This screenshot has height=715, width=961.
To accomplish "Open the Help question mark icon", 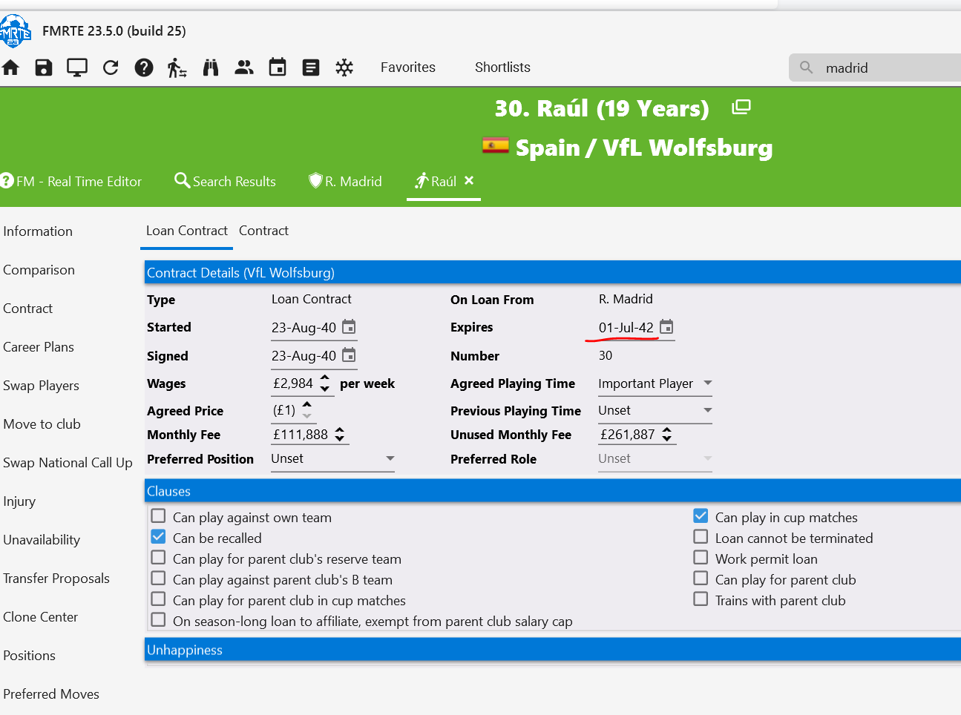I will click(x=144, y=67).
